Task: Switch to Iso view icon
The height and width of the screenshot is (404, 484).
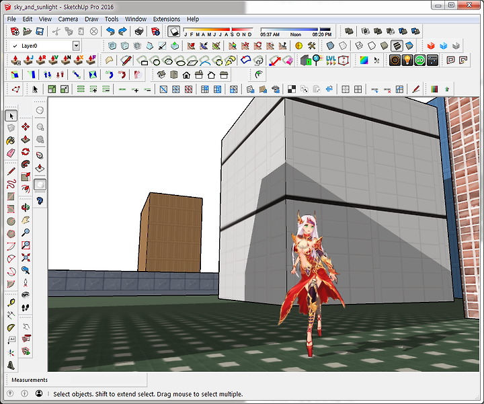Action: tap(161, 75)
